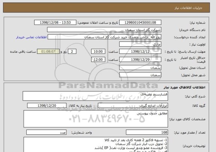
Task: Click the buyer organization name field
Action: (104, 30)
